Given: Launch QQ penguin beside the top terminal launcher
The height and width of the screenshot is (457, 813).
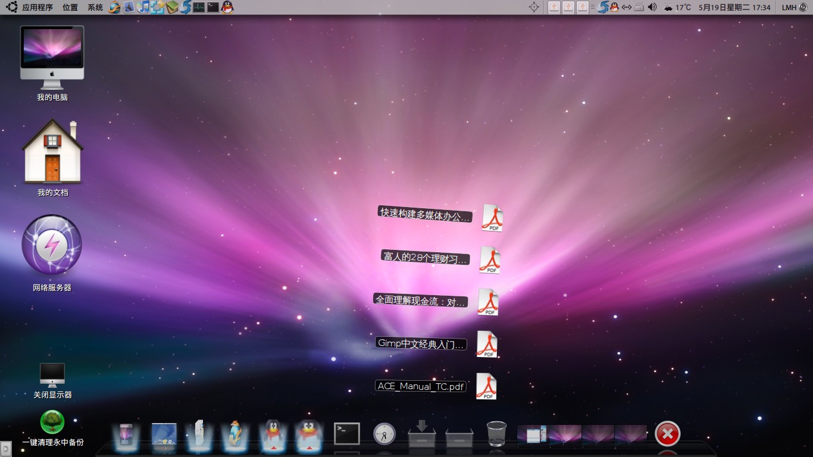Looking at the screenshot, I should point(227,7).
